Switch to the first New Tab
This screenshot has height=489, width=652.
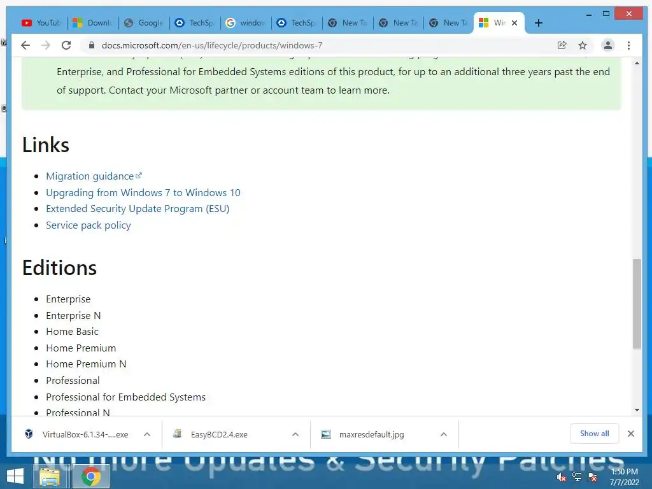pos(348,23)
